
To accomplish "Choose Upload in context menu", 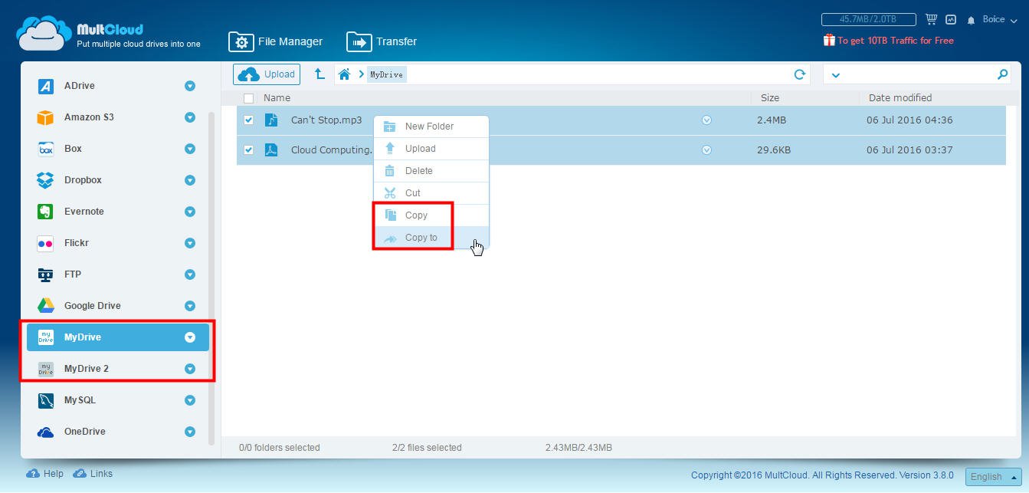I will tap(431, 149).
